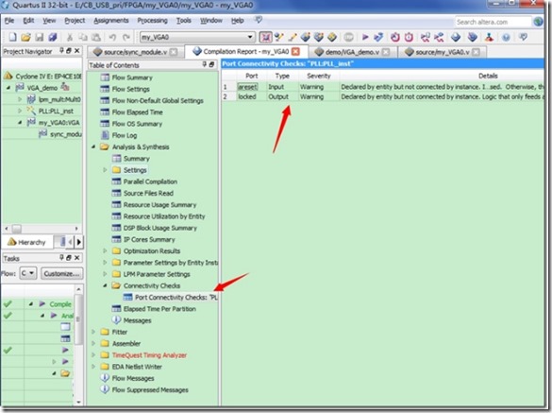Click the Copy toolbar icon

(x=83, y=37)
